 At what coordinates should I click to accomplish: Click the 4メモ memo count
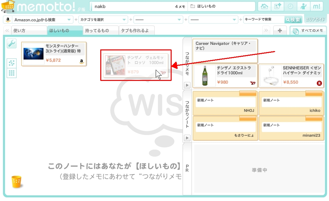(x=180, y=7)
